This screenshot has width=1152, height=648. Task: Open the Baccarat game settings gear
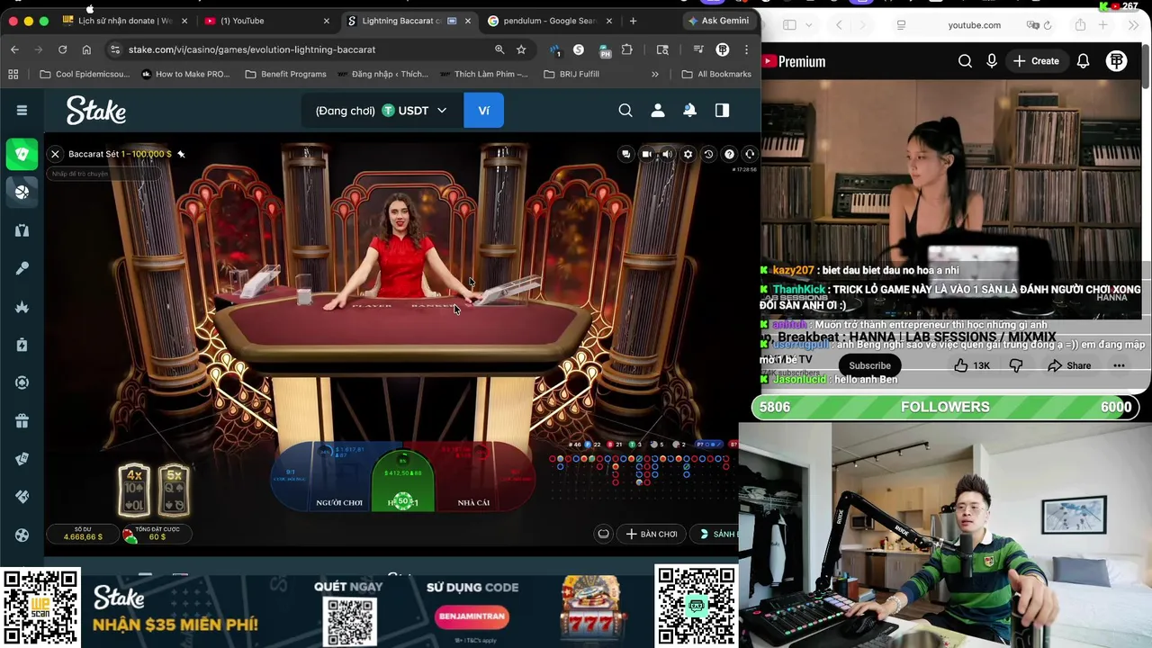(x=688, y=154)
